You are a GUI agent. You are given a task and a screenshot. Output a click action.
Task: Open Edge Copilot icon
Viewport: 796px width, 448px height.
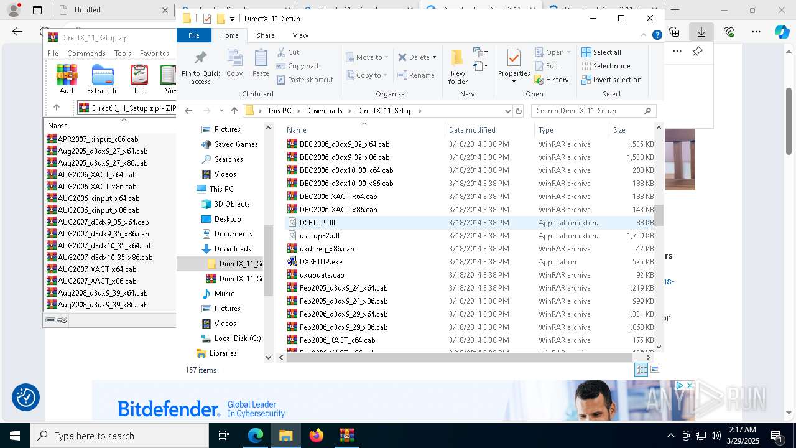pos(782,32)
